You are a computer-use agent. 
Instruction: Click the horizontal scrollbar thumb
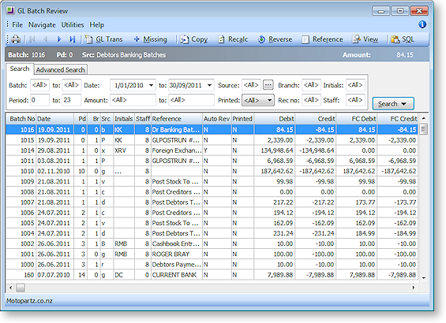pos(21,288)
